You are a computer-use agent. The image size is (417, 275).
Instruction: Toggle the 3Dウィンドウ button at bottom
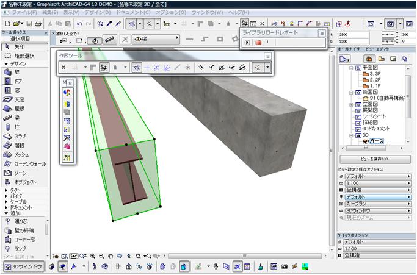[x=24, y=266]
